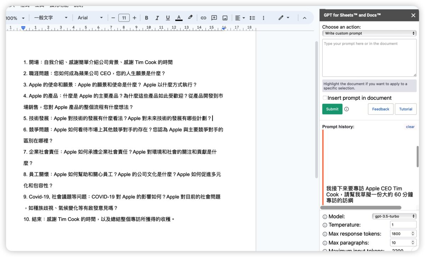Open the highlight color pen tool
Viewport: 425px width, 257px height.
190,18
